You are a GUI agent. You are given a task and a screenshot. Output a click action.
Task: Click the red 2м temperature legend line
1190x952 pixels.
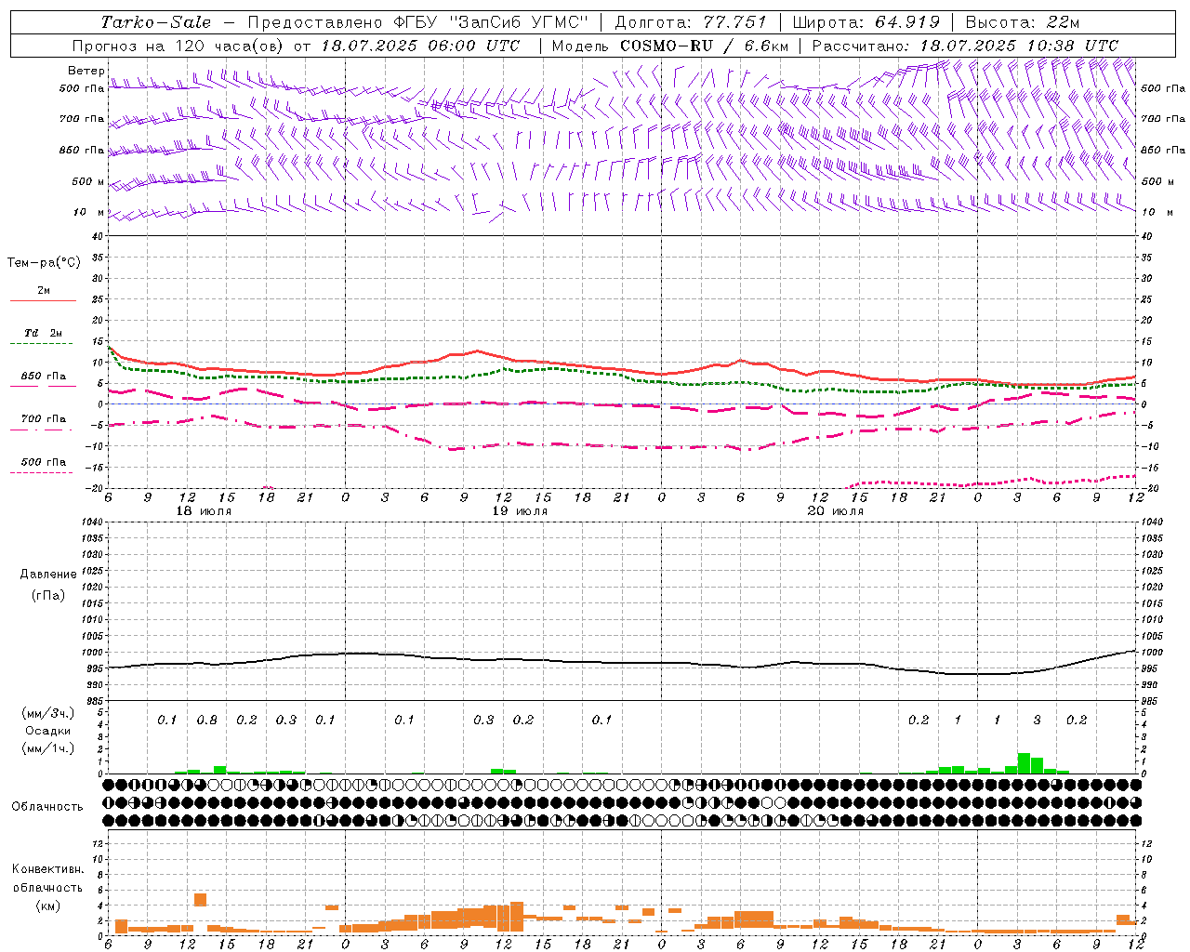43,300
